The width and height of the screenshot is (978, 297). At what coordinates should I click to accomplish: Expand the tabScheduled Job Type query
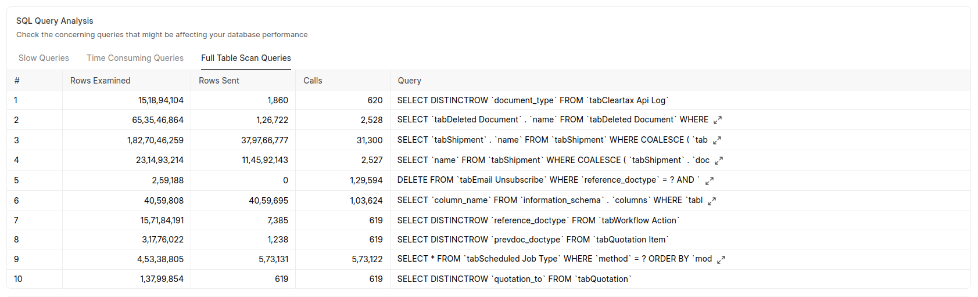pyautogui.click(x=721, y=260)
